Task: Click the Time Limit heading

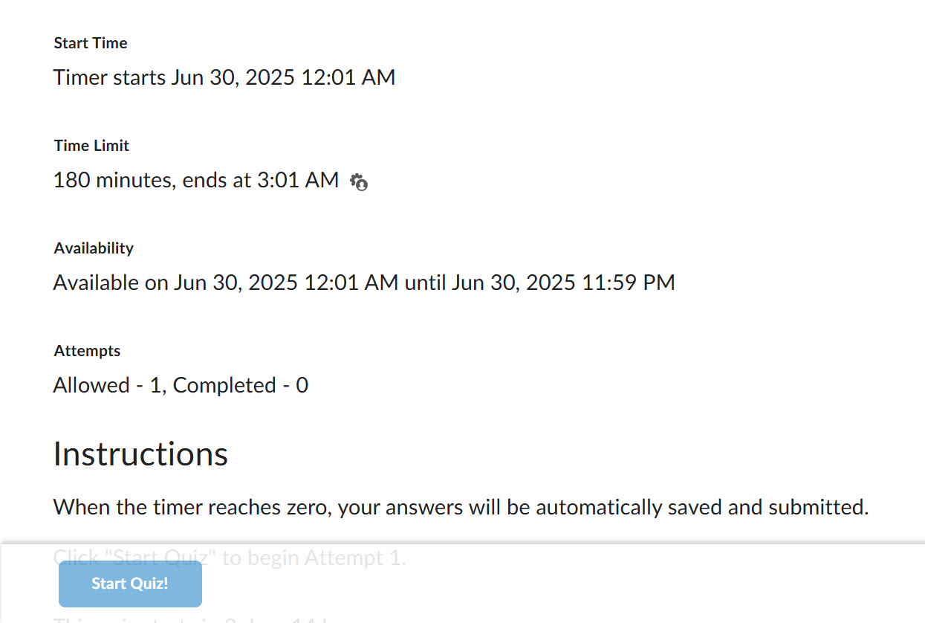Action: click(91, 146)
